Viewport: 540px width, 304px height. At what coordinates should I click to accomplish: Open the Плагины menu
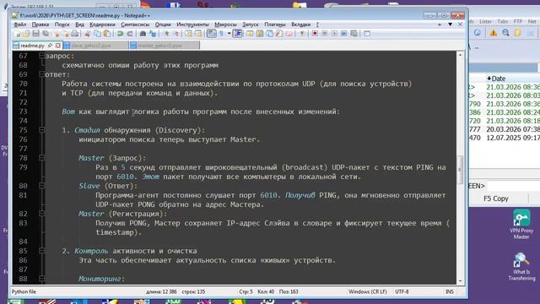[x=275, y=24]
